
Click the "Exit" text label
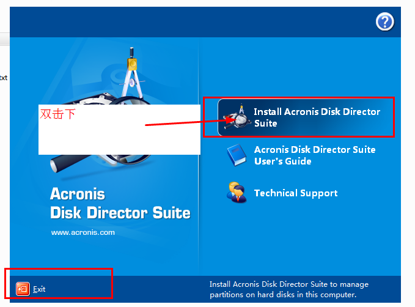click(x=39, y=289)
